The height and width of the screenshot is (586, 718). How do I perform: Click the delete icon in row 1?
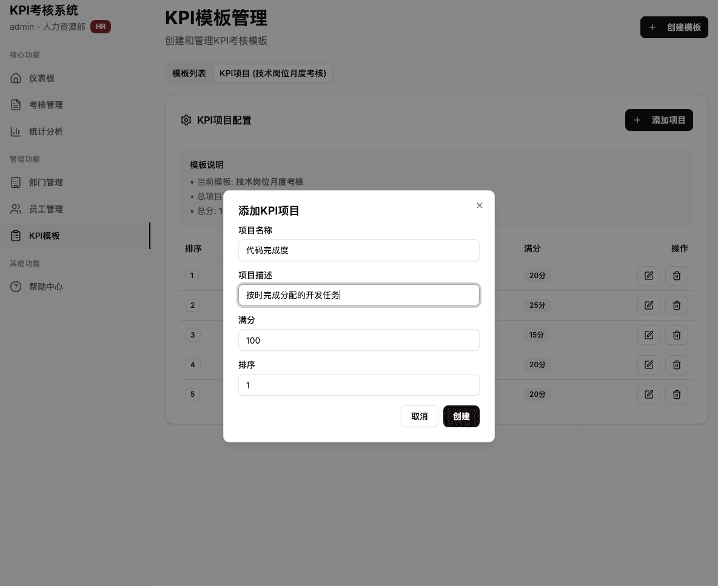tap(677, 275)
